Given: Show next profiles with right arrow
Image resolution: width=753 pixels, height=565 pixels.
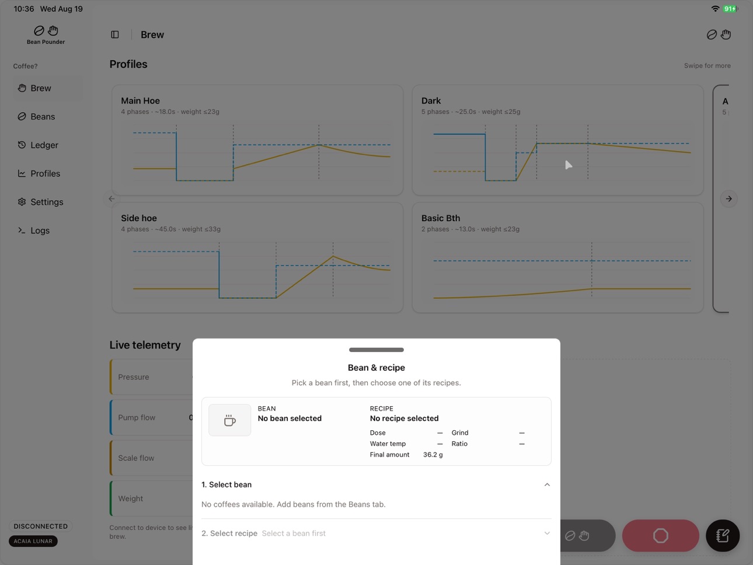Looking at the screenshot, I should tap(729, 199).
